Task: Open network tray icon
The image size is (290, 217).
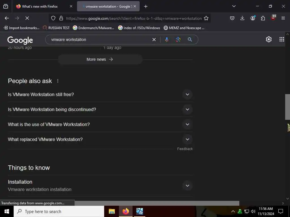Action: [x=247, y=211]
